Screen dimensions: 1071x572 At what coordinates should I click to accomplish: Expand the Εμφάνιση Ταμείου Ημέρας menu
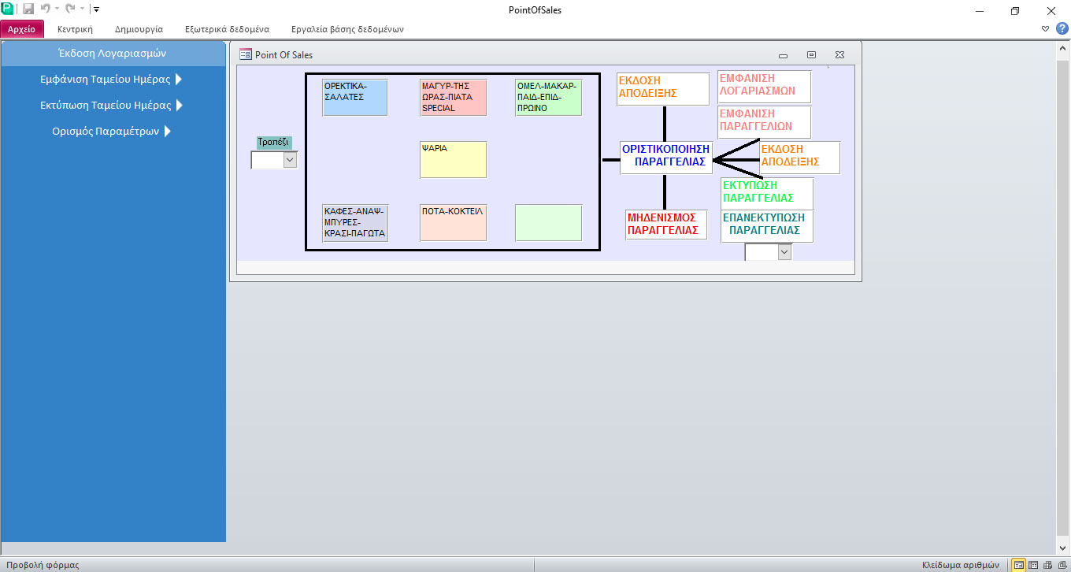coord(179,80)
